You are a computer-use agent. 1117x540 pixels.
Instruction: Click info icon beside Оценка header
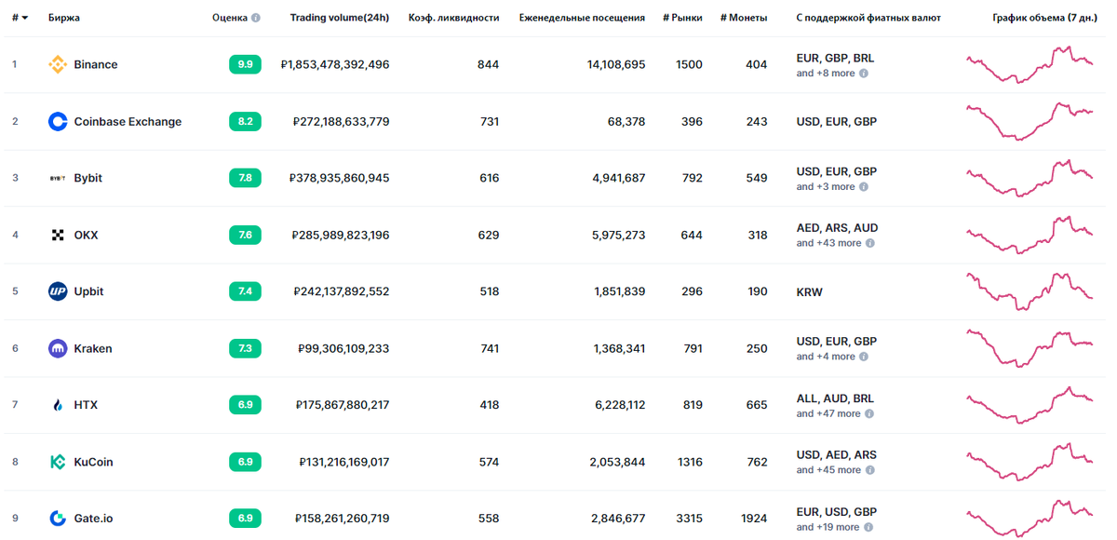pyautogui.click(x=256, y=18)
